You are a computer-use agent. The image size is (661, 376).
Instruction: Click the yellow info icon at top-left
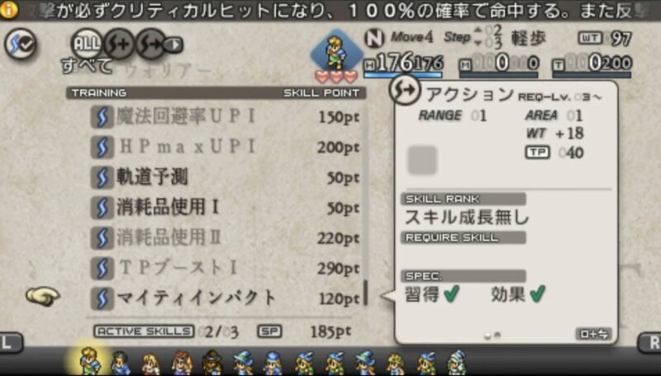[8, 10]
